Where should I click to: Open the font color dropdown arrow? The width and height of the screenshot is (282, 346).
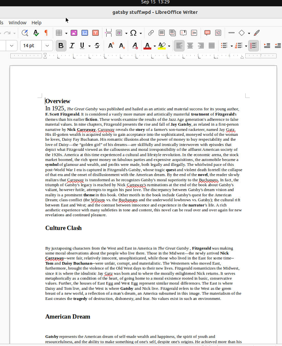tap(154, 46)
